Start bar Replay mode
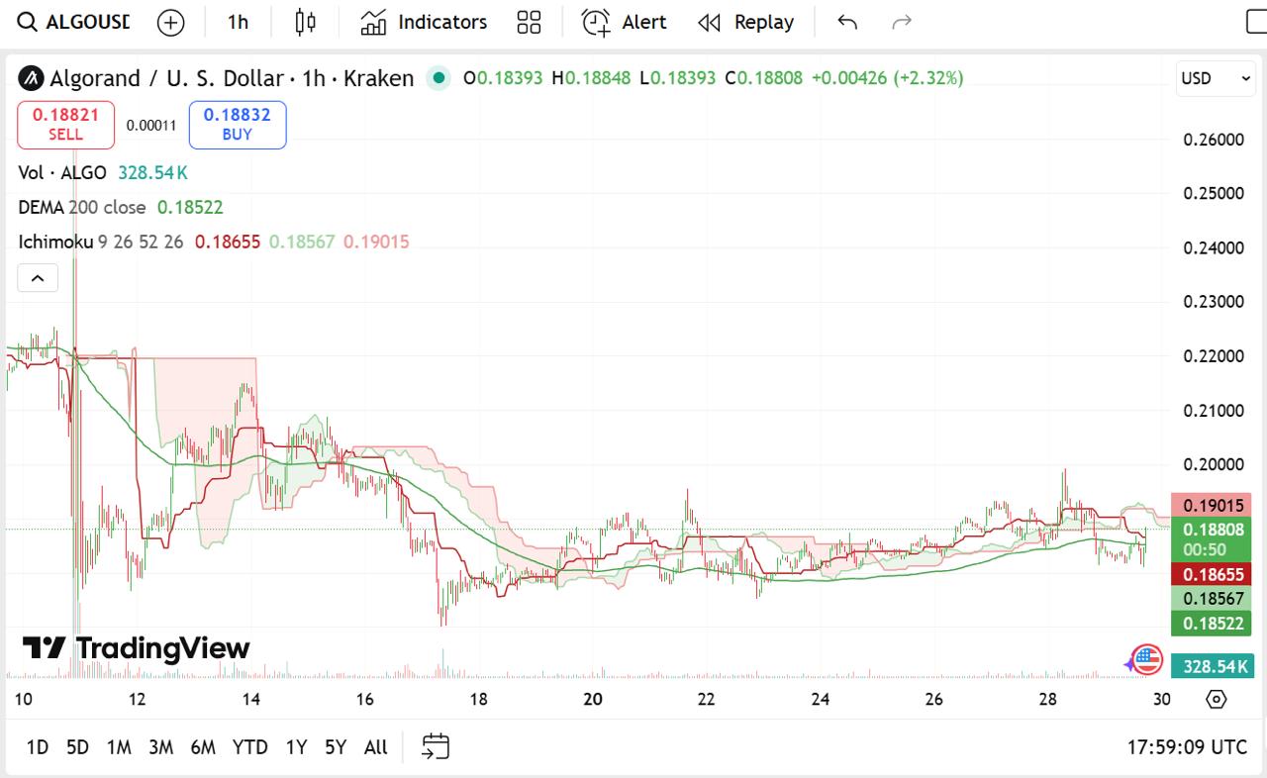 [x=745, y=22]
